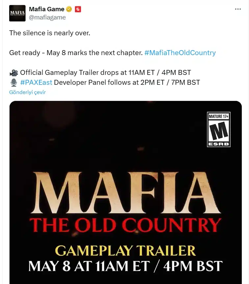Open the #PAXEast hashtag link
The image size is (249, 284).
pyautogui.click(x=36, y=82)
